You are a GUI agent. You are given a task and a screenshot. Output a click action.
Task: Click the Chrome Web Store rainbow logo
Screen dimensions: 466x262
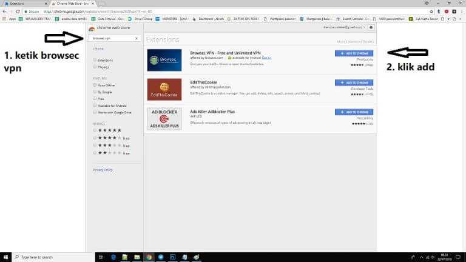92,29
